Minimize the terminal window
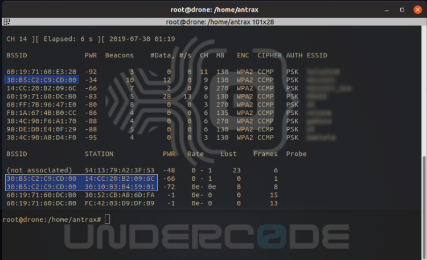Viewport: 427px width, 260px height. coord(387,10)
